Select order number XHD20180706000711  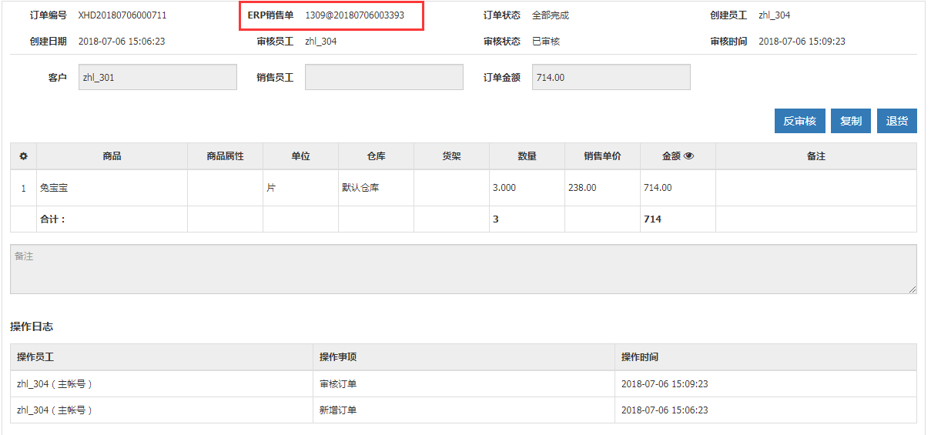click(122, 15)
